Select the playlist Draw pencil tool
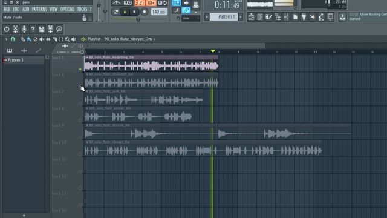The height and width of the screenshot is (218, 387). (22, 39)
